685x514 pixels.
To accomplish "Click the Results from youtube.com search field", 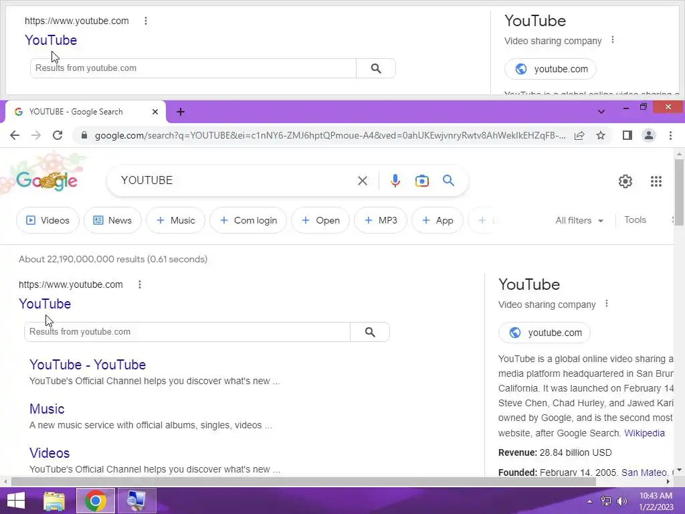I will click(187, 332).
